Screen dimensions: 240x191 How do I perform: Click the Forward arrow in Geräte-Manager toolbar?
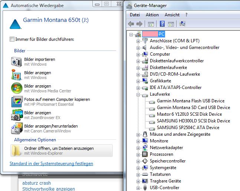point(139,24)
